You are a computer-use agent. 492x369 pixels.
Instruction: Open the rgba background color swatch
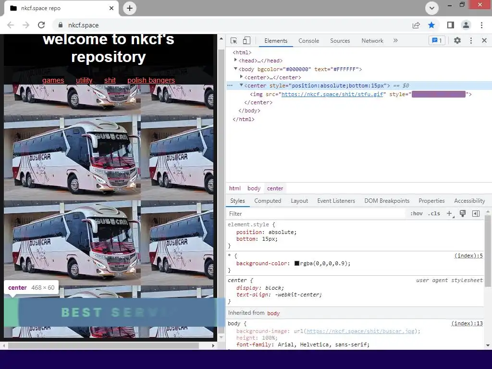(x=296, y=263)
